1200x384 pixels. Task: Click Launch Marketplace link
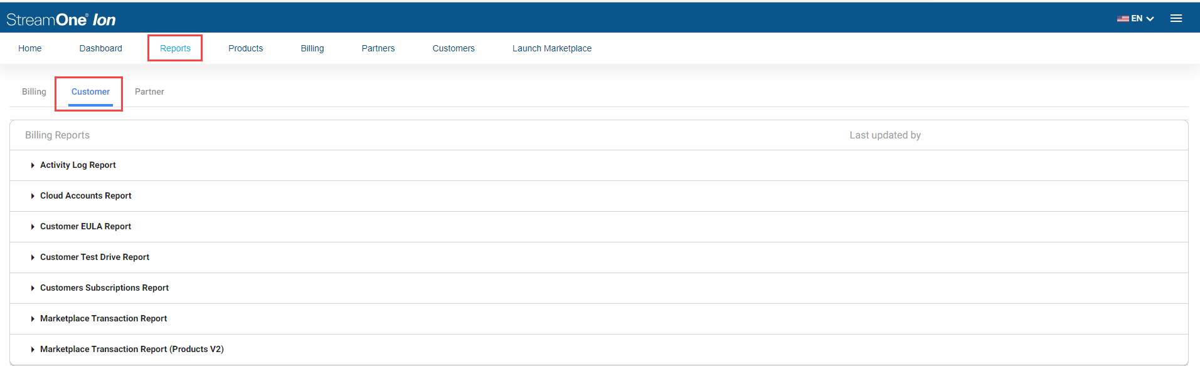click(552, 48)
